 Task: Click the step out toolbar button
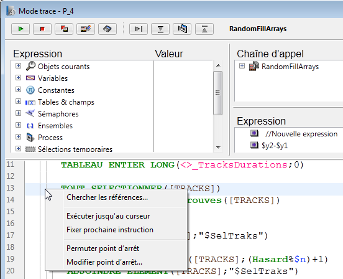[x=204, y=29]
